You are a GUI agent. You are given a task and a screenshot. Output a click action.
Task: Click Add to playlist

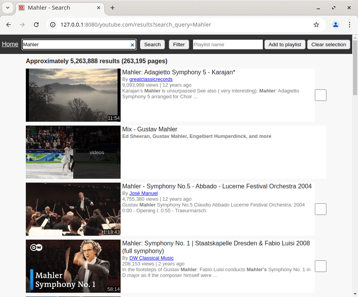tap(285, 45)
